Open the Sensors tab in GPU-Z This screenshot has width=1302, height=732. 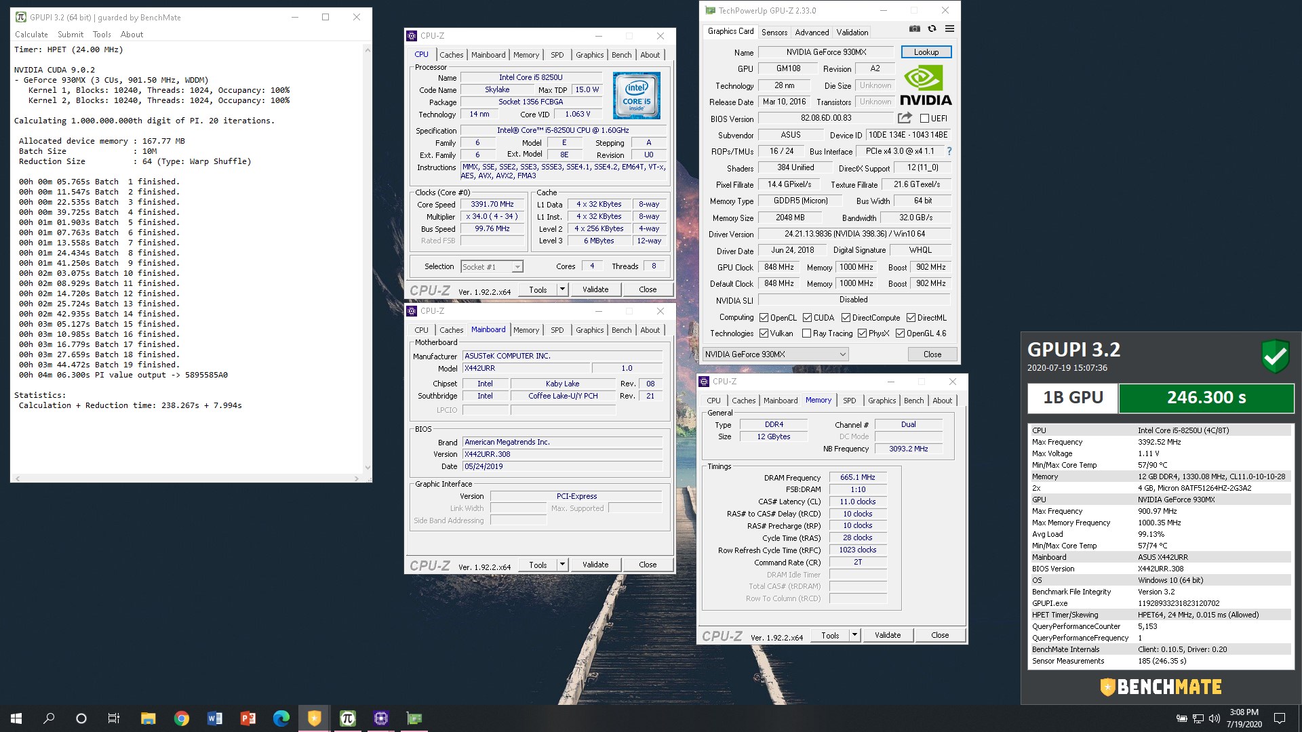click(774, 32)
